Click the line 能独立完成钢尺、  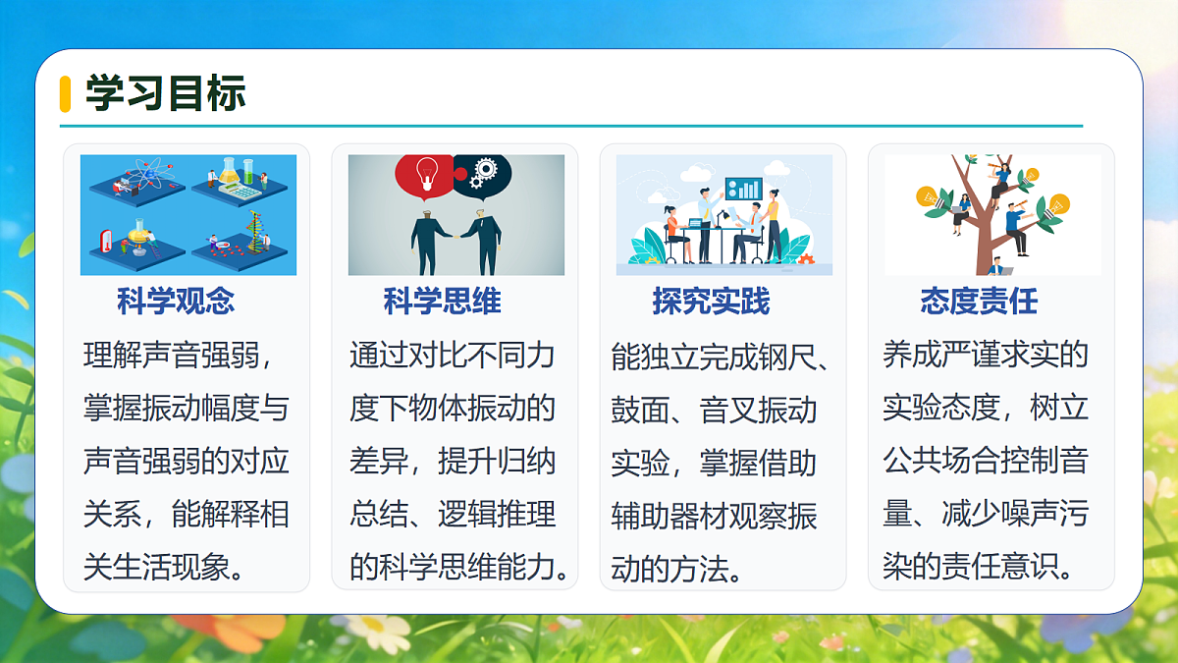coord(722,357)
